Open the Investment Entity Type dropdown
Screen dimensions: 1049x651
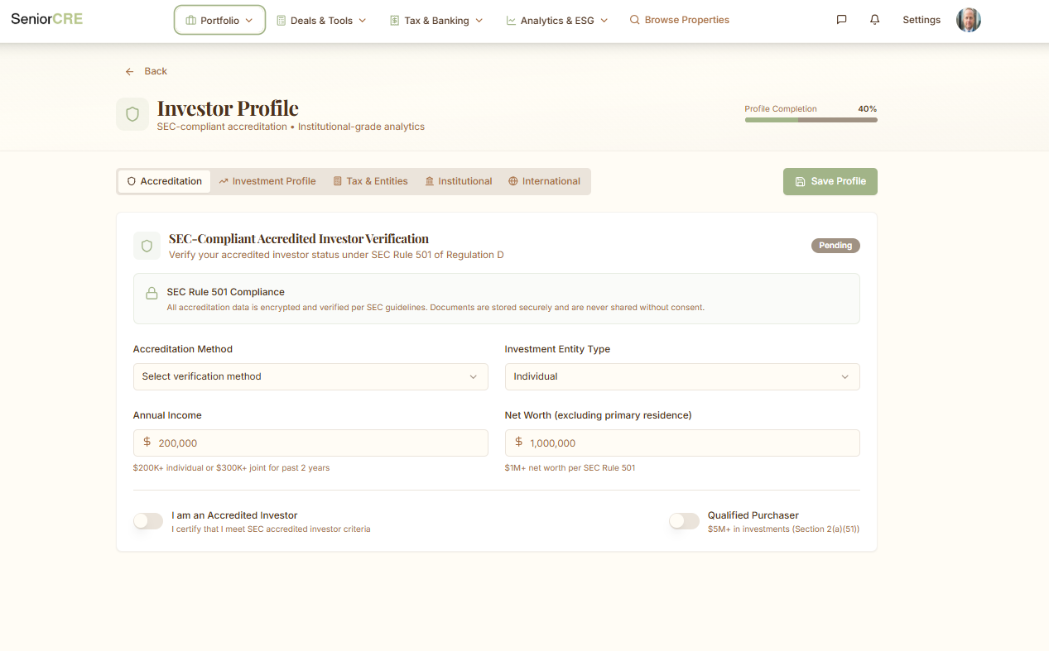click(x=682, y=376)
